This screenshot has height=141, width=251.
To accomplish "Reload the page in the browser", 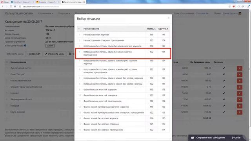I will pyautogui.click(x=11, y=6).
